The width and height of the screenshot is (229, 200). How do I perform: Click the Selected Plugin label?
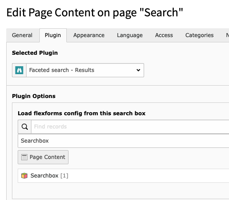pyautogui.click(x=35, y=53)
